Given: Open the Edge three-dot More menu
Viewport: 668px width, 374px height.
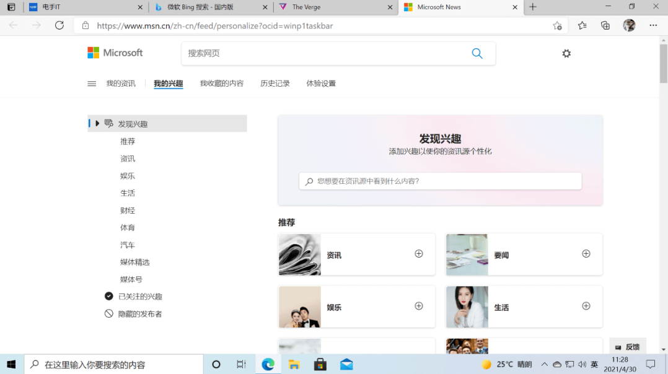Looking at the screenshot, I should tap(653, 25).
